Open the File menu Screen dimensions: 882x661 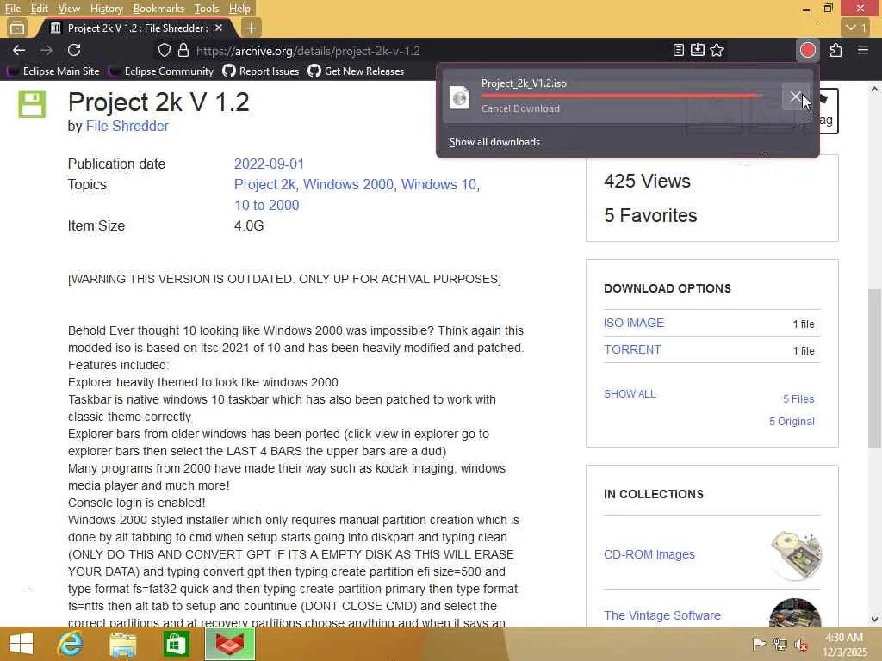(x=12, y=9)
